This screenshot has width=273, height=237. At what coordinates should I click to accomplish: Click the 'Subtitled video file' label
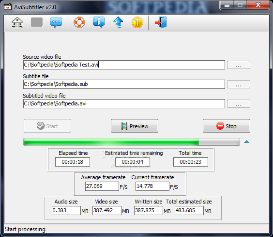pyautogui.click(x=44, y=96)
